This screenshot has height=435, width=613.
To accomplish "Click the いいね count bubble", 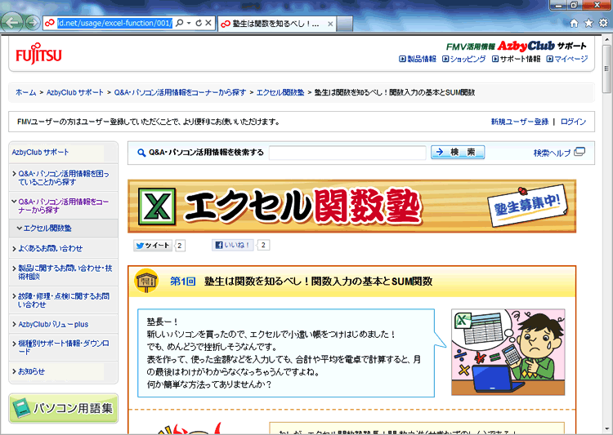I will [x=263, y=245].
